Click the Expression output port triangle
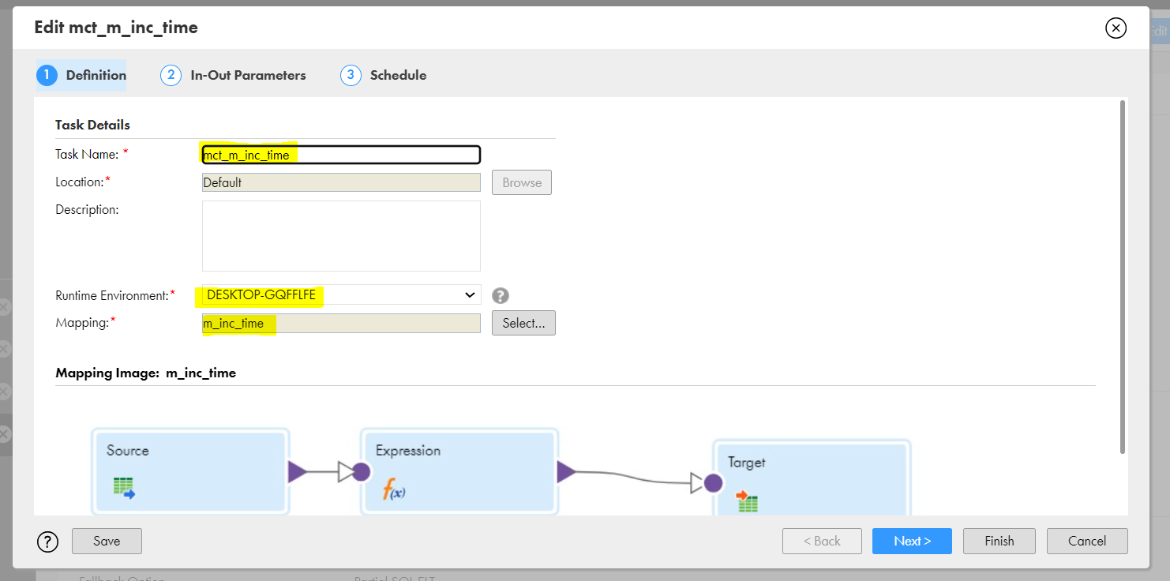 (x=567, y=472)
